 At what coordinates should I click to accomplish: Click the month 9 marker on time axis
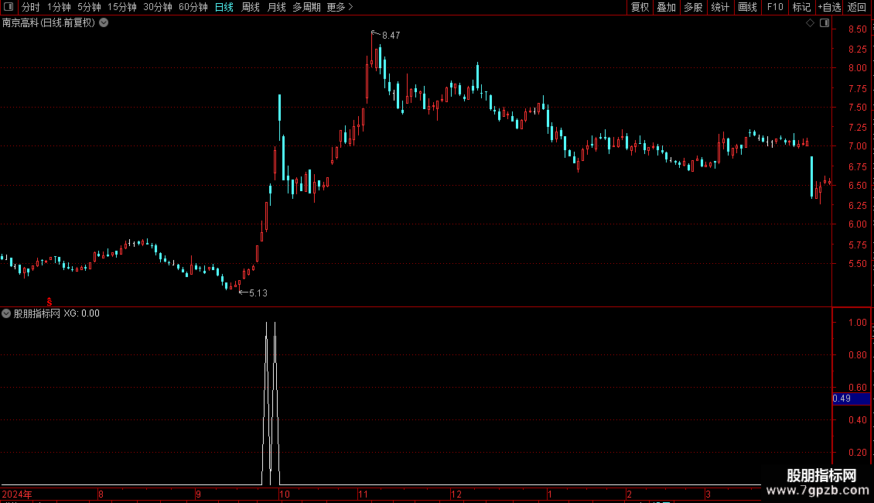[198, 494]
